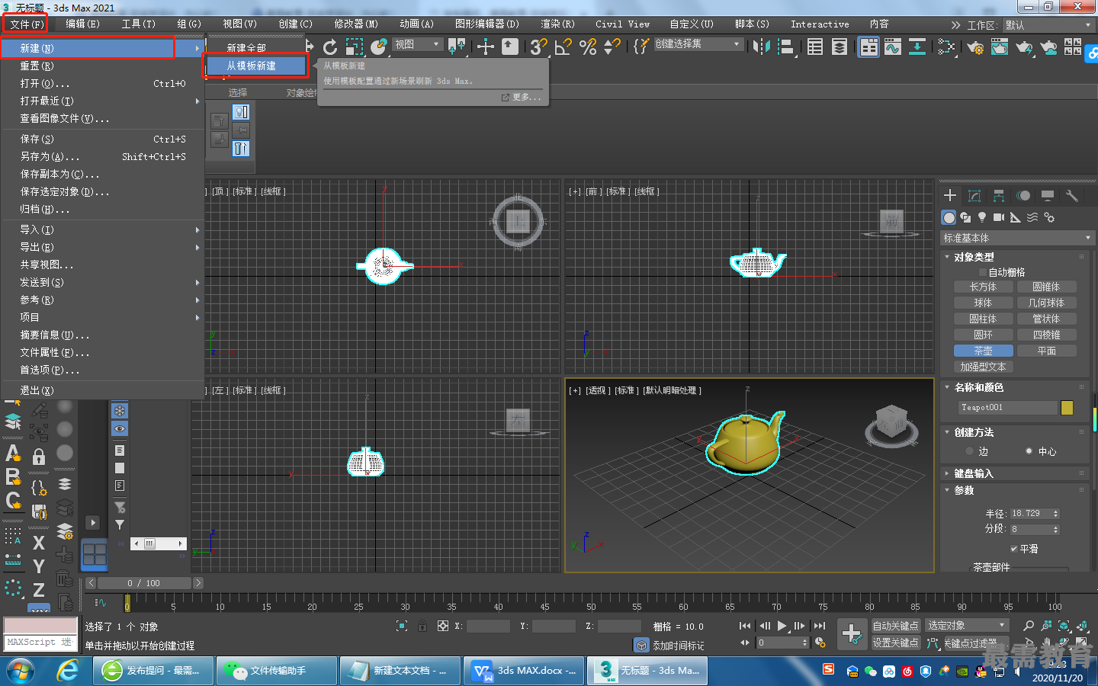Screen dimensions: 1098x686
Task: Click the 加强型文本 button
Action: pos(984,367)
